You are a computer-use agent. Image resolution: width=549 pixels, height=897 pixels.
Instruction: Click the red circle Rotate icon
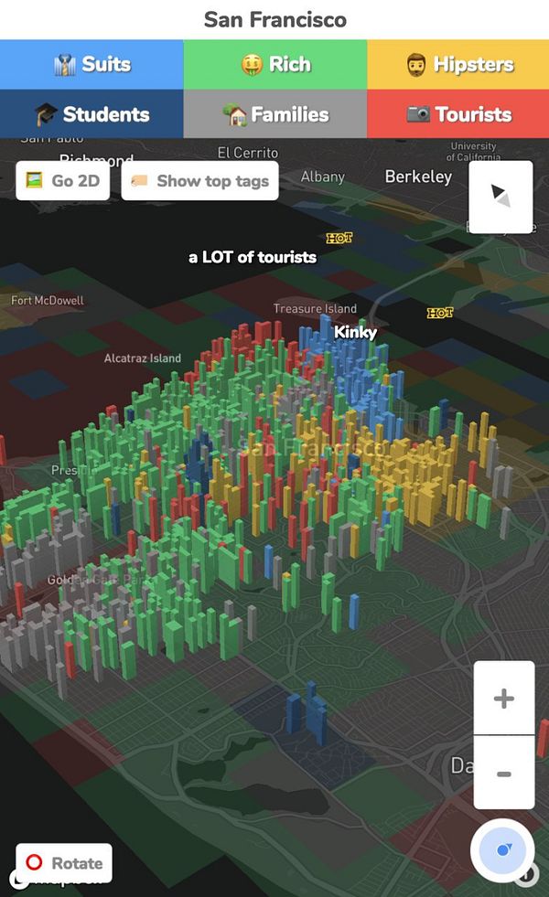point(35,862)
